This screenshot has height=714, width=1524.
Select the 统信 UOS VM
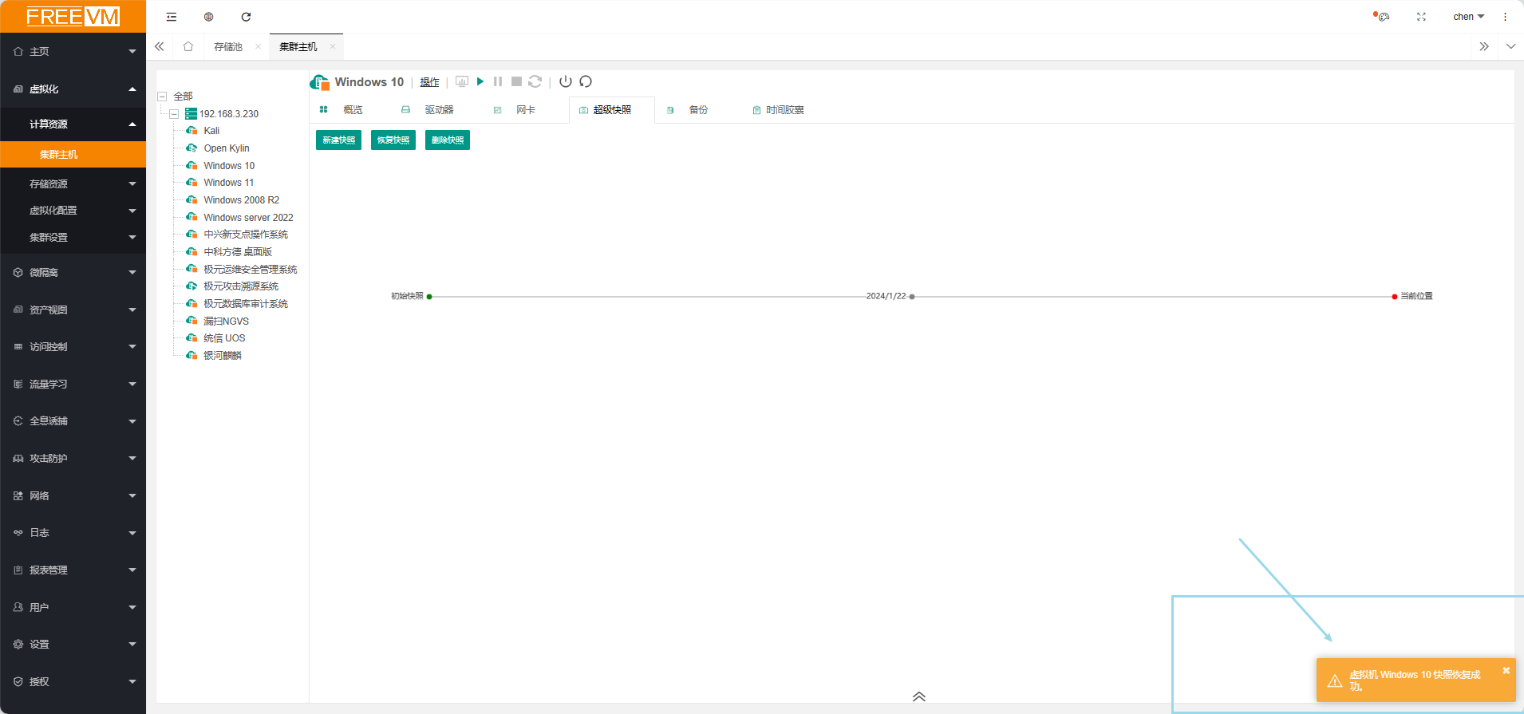224,338
